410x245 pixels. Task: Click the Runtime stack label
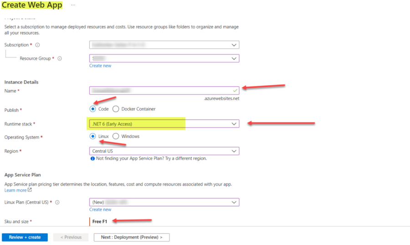(x=18, y=124)
